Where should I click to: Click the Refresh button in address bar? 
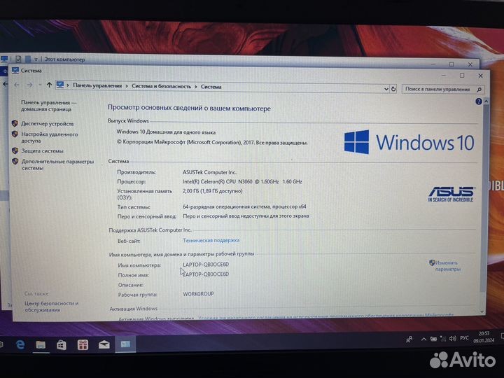click(393, 89)
